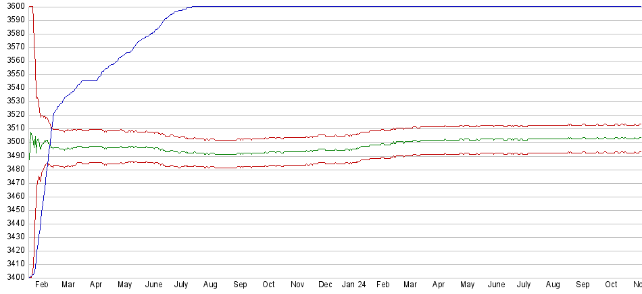Select the "Mar" label following Jan 24
Screen dimensions: 642x294
point(412,285)
